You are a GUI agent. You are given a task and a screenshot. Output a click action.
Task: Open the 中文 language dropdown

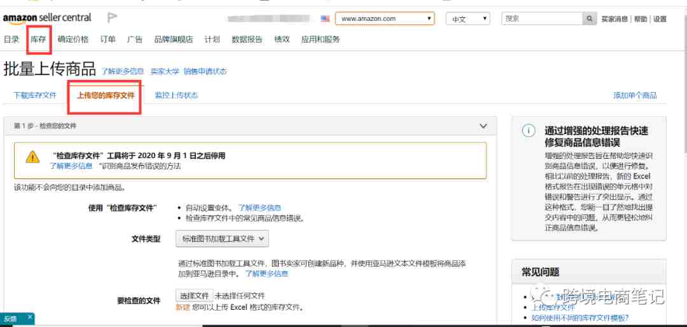tap(468, 19)
